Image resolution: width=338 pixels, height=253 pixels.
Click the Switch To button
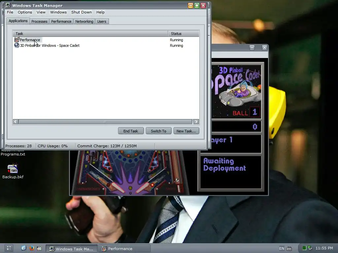point(158,131)
